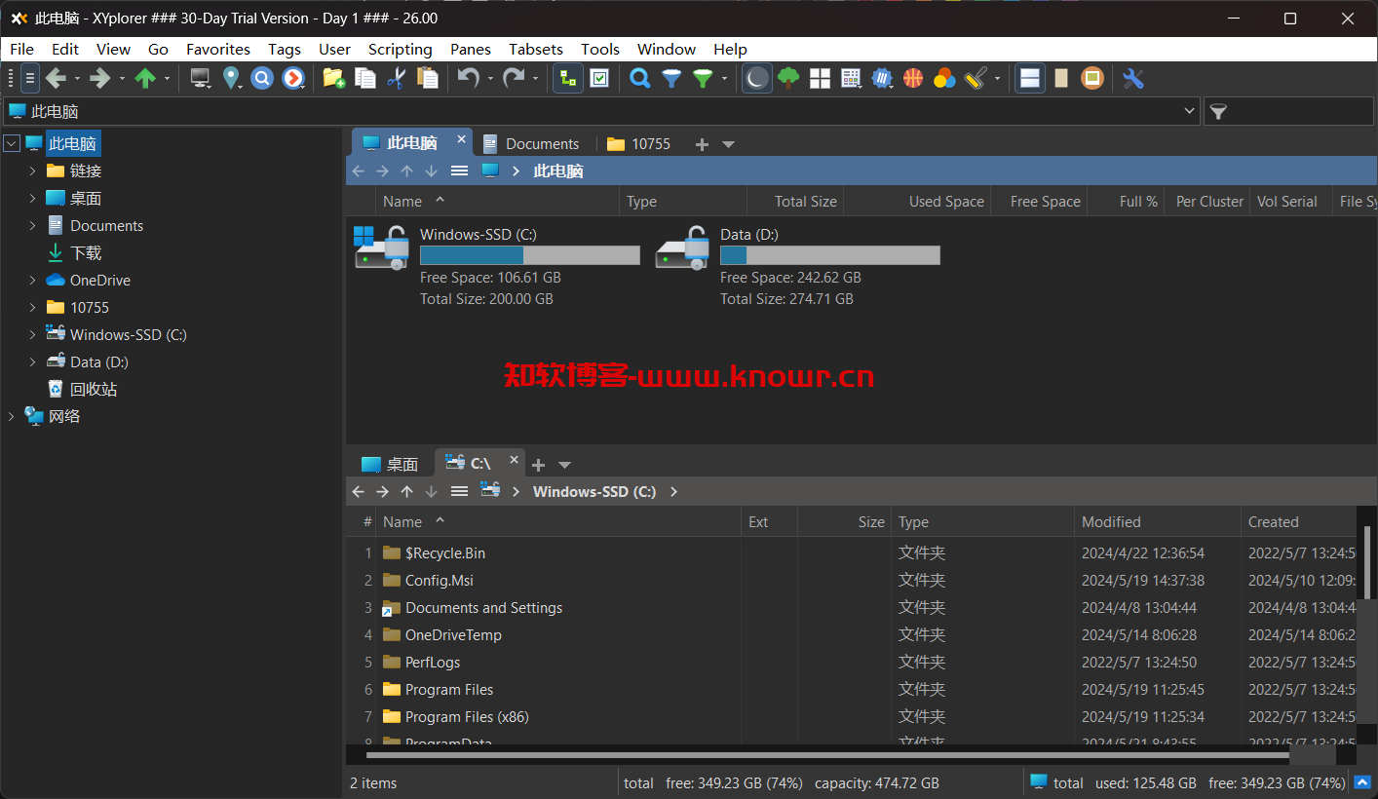Click the three colored circles icon
The width and height of the screenshot is (1378, 799).
coord(944,79)
